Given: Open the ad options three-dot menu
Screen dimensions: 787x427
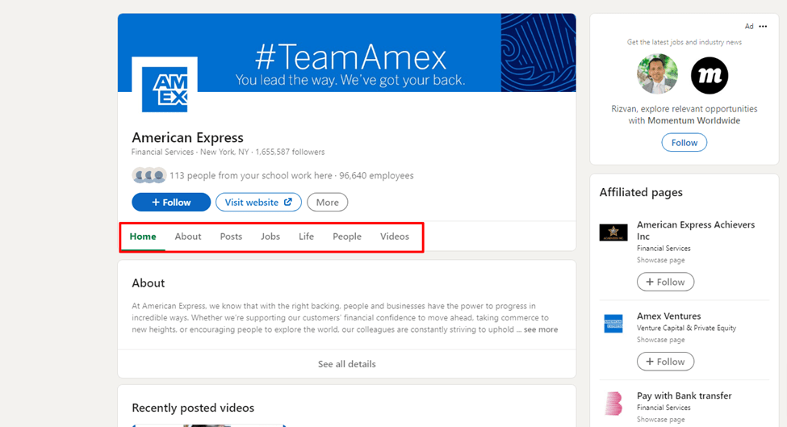Looking at the screenshot, I should 763,27.
